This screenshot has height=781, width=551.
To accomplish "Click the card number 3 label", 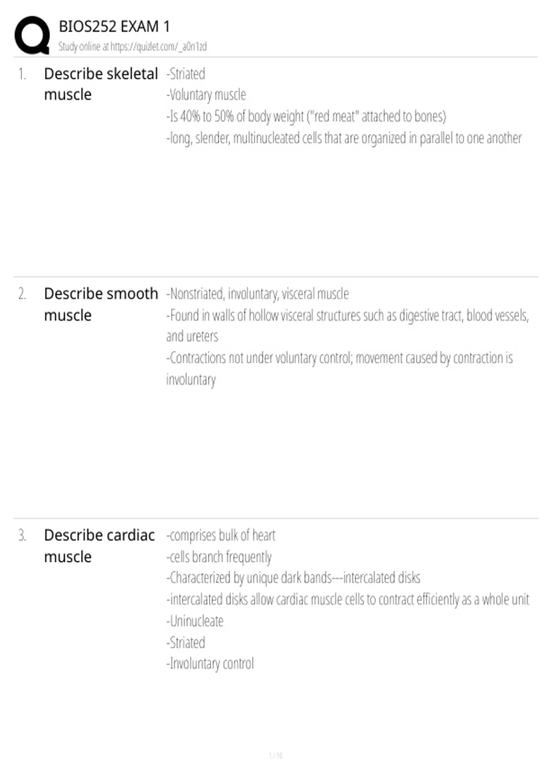I will click(22, 536).
